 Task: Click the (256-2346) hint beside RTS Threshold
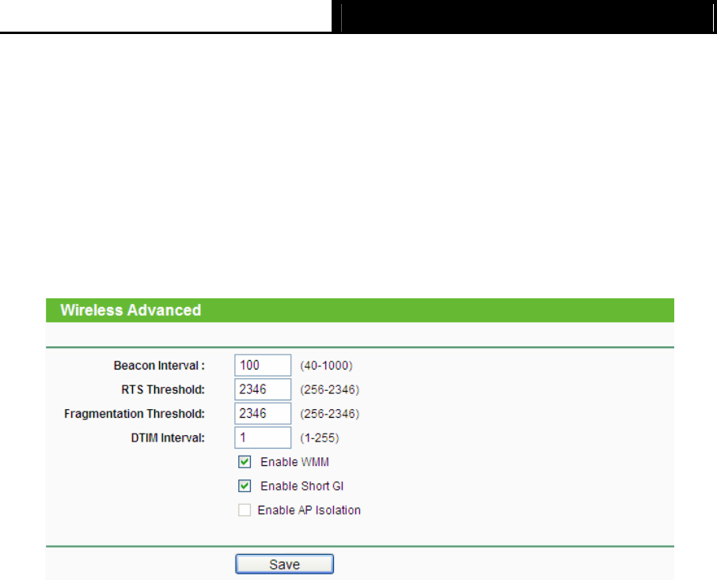(x=330, y=390)
